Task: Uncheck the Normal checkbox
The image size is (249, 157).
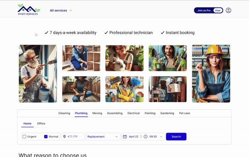Action: [46, 137]
